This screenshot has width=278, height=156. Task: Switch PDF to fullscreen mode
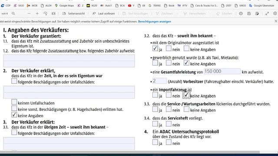[x=267, y=13]
